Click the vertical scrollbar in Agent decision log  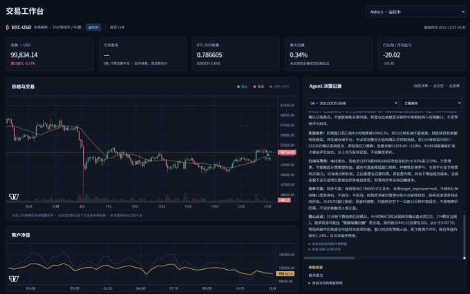464,235
